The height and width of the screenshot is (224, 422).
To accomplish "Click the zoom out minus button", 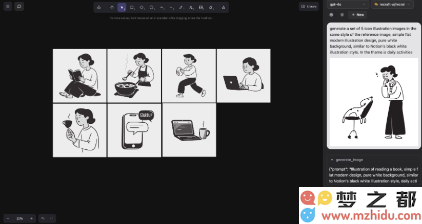I will click(x=8, y=218).
